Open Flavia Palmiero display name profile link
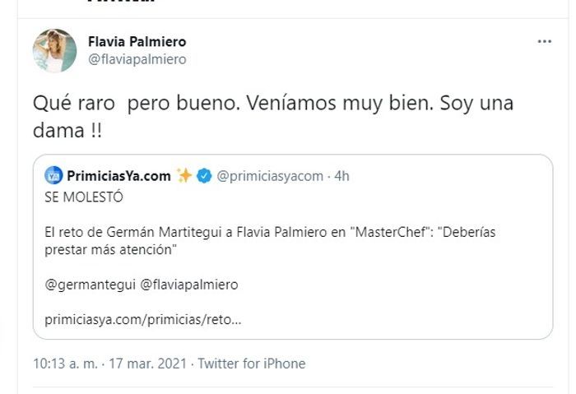Viewport: 576px width, 394px height. pyautogui.click(x=137, y=41)
